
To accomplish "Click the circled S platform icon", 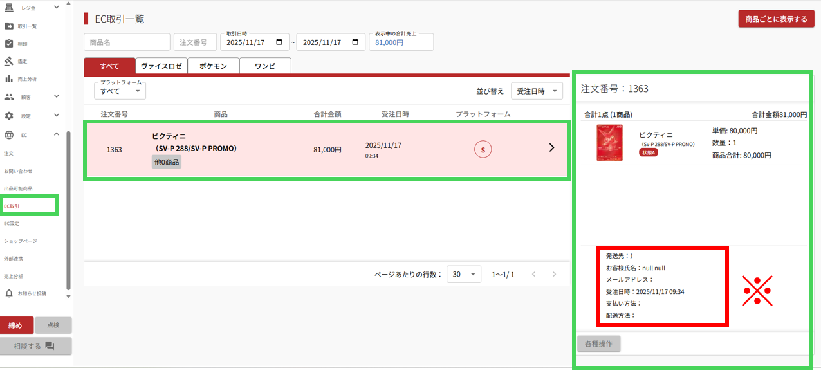I will tap(483, 149).
